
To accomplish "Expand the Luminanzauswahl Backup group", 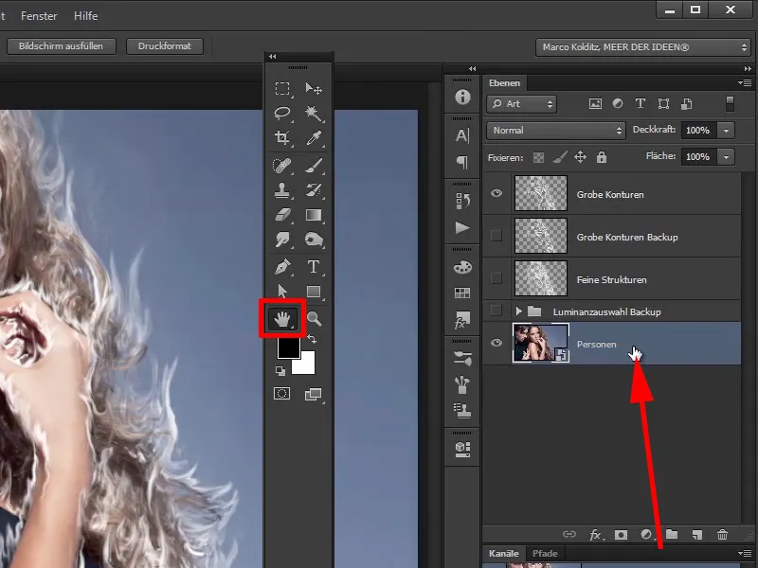I will (518, 311).
